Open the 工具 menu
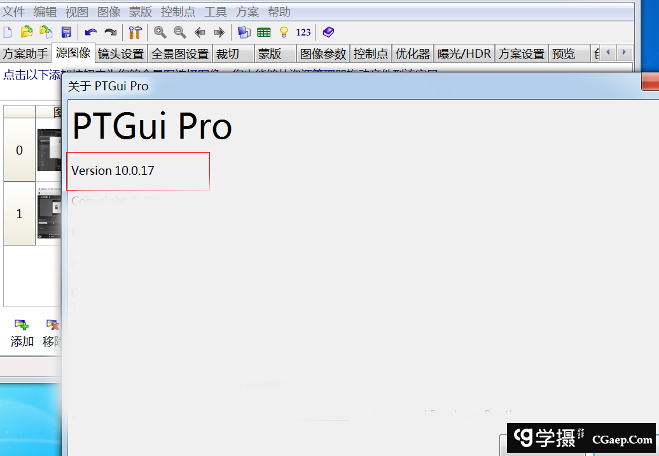This screenshot has width=659, height=456. pos(216,12)
